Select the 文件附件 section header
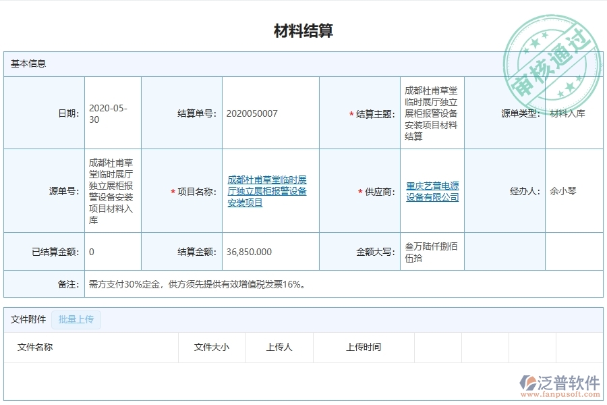The height and width of the screenshot is (405, 607). 26,319
